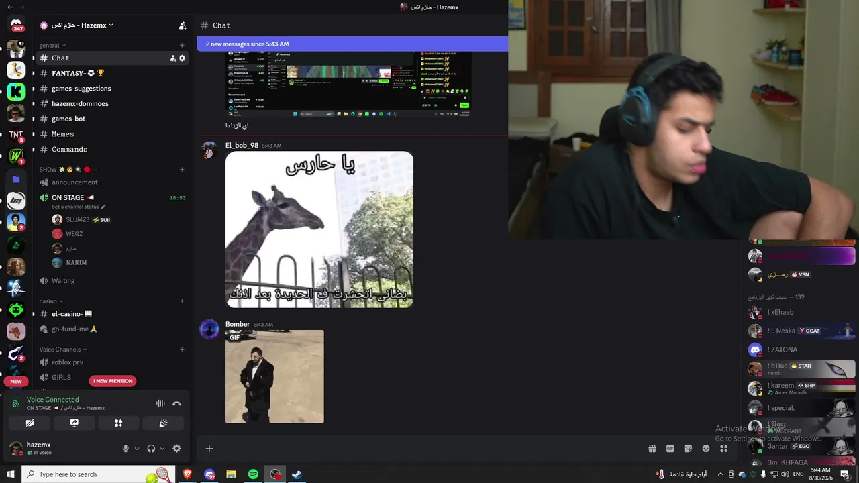Open Steam from the taskbar
859x483 pixels.
297,474
